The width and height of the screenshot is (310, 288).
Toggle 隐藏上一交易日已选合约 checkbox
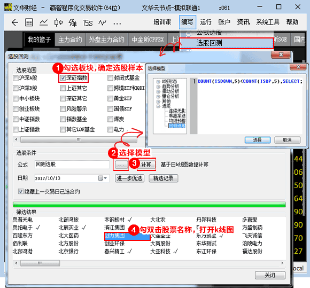pyautogui.click(x=20, y=191)
